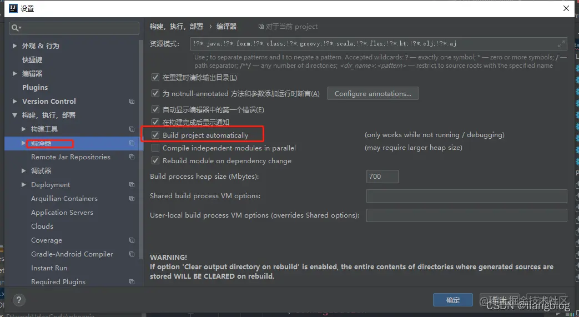This screenshot has height=317, width=579.
Task: Expand the 调试器 tree node
Action: (24, 170)
